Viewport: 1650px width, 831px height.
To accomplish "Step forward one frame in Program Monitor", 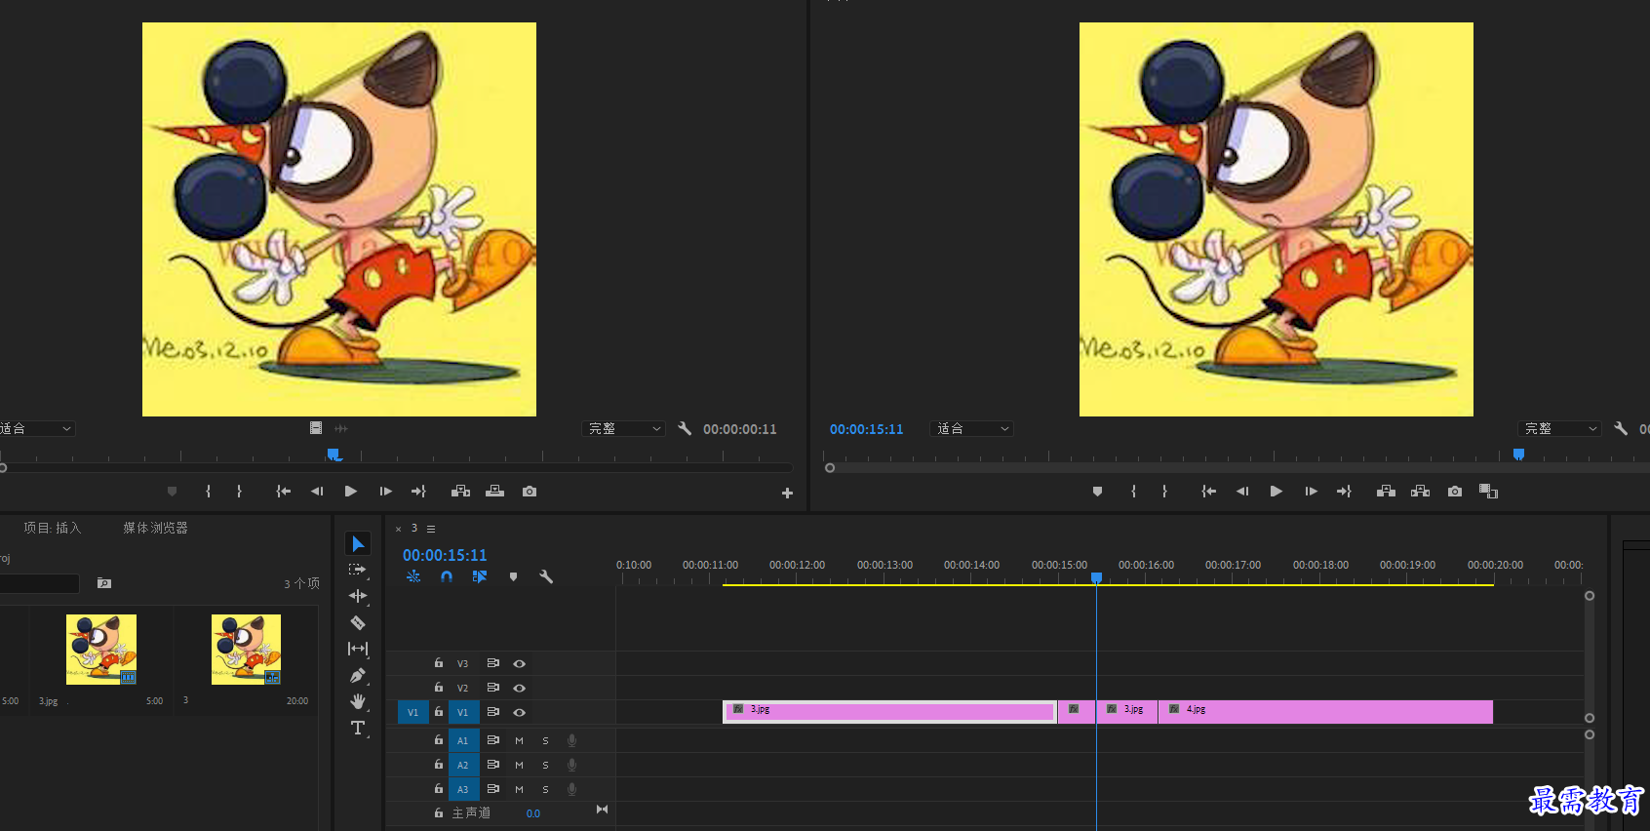I will pos(1311,492).
